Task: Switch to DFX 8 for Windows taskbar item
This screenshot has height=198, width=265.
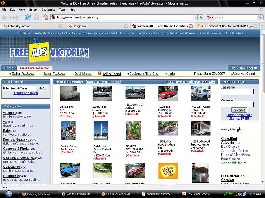Action: click(x=118, y=194)
